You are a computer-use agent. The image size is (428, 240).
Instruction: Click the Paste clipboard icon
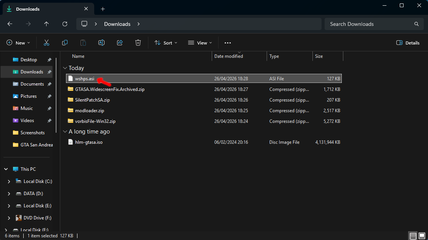pos(83,43)
